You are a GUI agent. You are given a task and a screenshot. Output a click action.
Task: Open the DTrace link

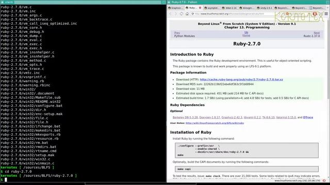coord(308,118)
